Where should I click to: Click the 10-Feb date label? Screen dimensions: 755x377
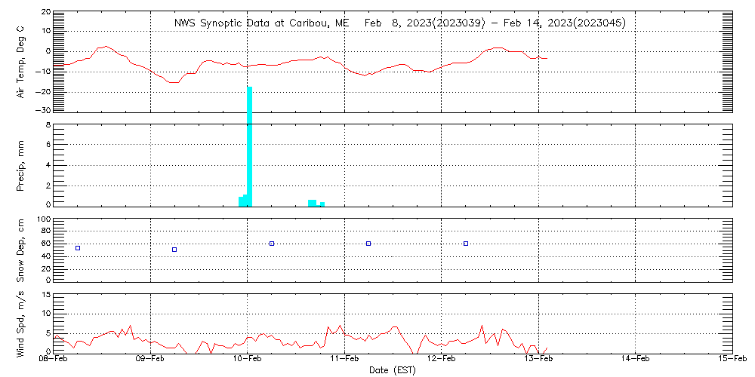(248, 360)
